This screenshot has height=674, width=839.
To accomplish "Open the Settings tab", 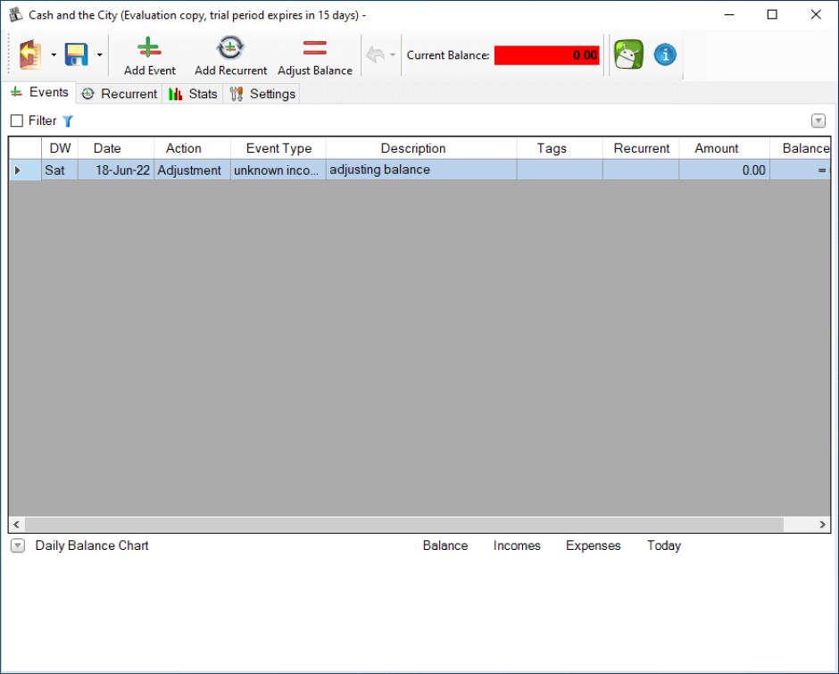I will [262, 94].
